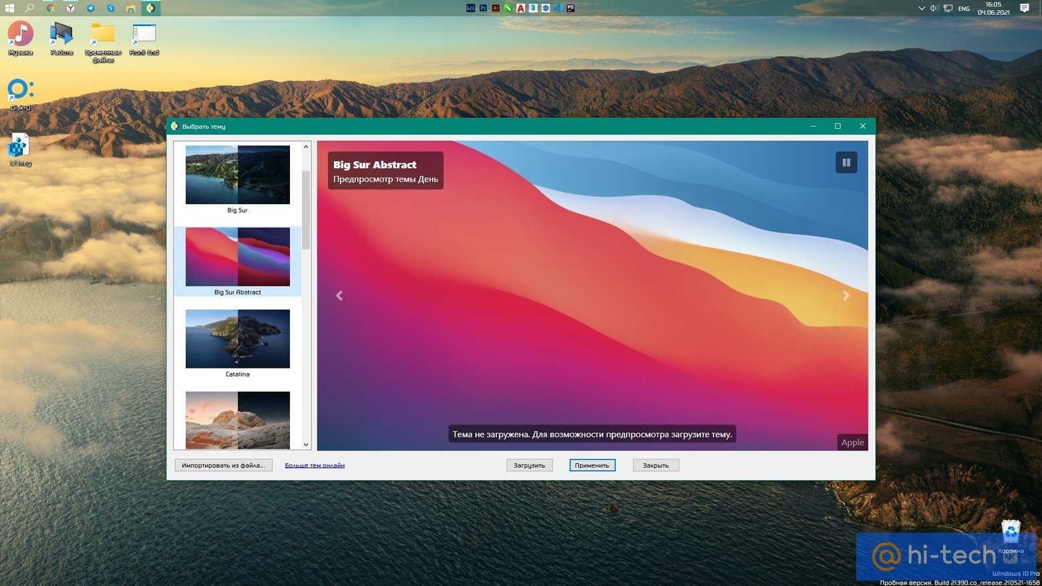Open the green pen app shortcut
This screenshot has width=1042, height=586.
point(508,8)
